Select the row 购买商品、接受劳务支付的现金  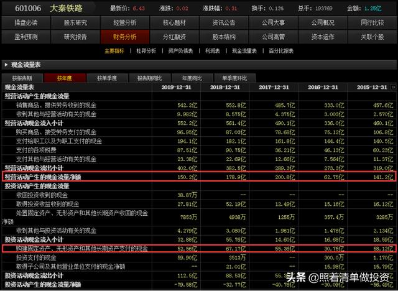pyautogui.click(x=199, y=132)
